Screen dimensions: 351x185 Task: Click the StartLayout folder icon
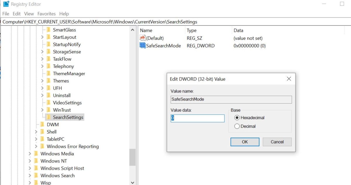[x=49, y=37]
